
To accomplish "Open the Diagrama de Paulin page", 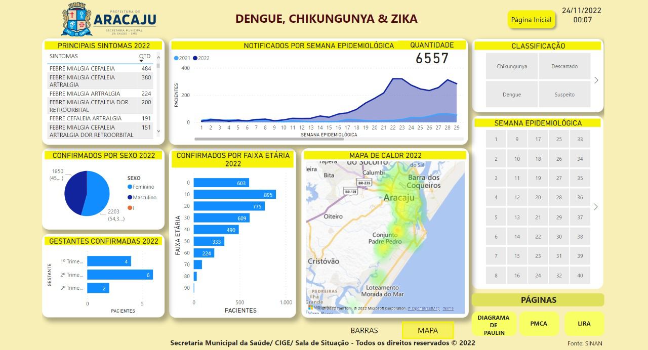I will 494,325.
